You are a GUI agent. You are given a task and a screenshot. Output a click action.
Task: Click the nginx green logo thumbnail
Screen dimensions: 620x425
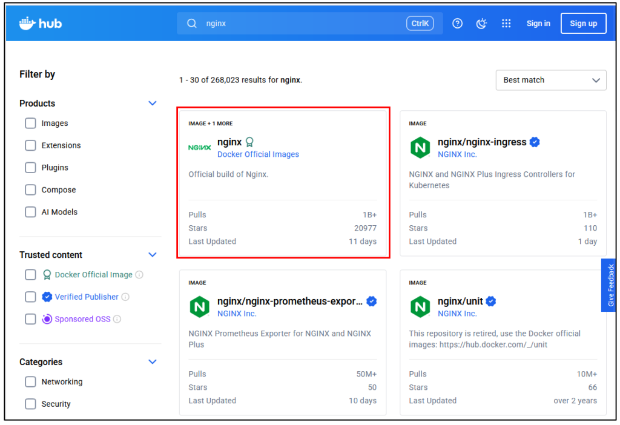[199, 147]
